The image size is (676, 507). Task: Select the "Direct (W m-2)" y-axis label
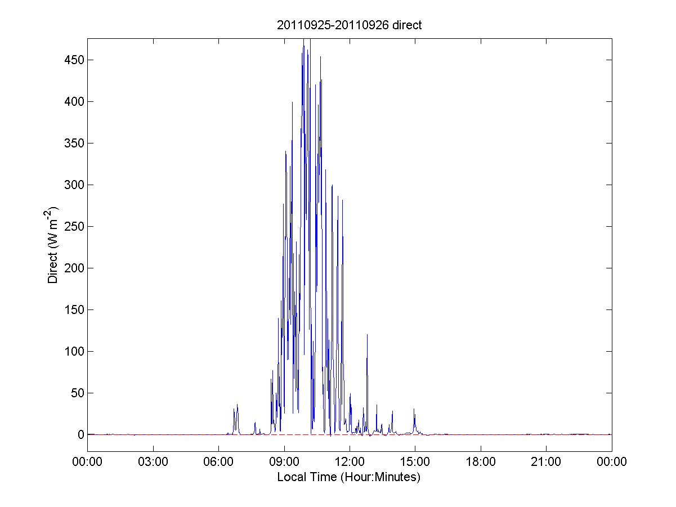point(53,245)
